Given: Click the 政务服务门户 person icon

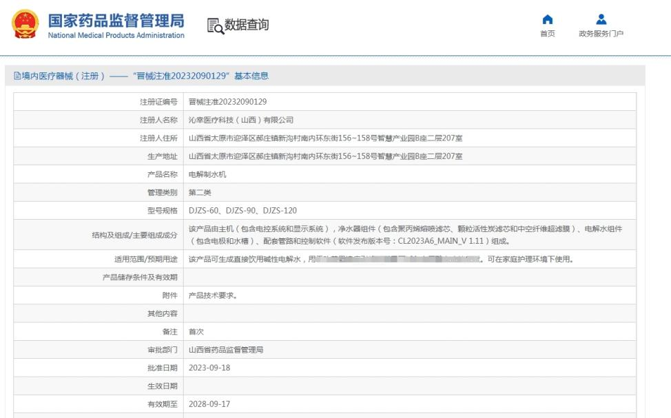Looking at the screenshot, I should click(600, 20).
